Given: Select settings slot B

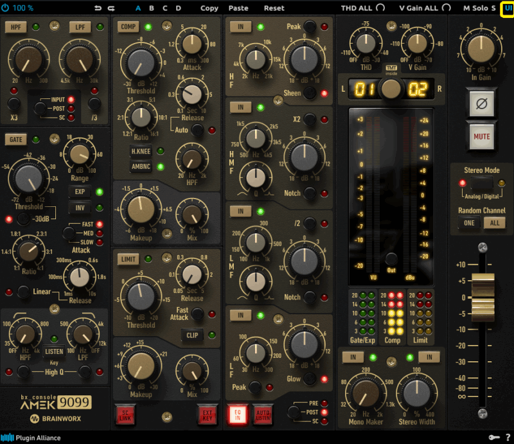Looking at the screenshot, I should [x=152, y=8].
